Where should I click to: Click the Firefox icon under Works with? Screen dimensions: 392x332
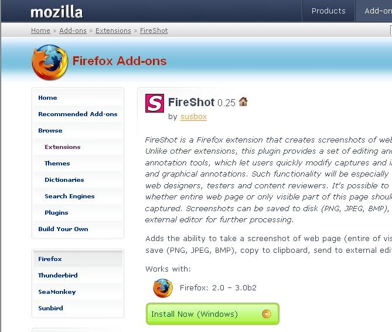(x=162, y=288)
